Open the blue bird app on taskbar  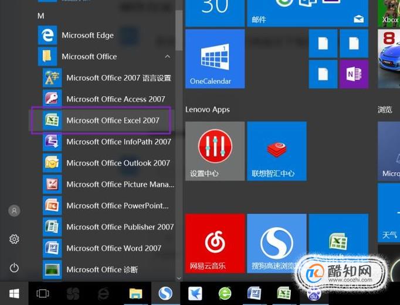(x=195, y=293)
